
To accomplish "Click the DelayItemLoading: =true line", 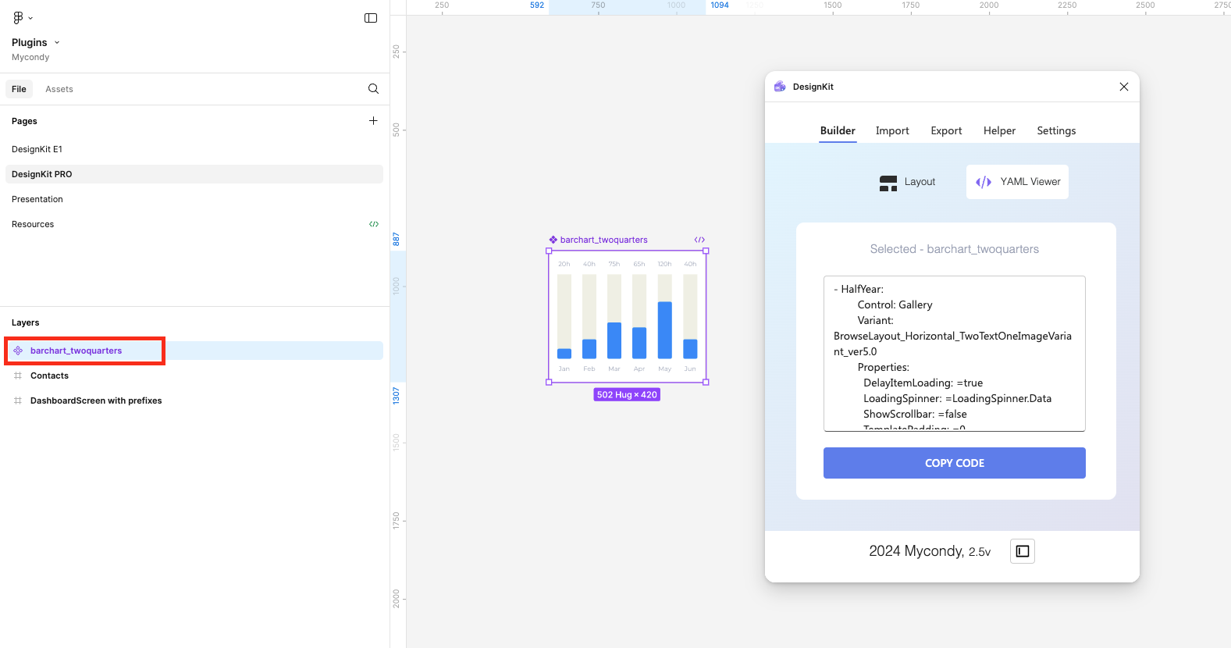I will point(923,383).
